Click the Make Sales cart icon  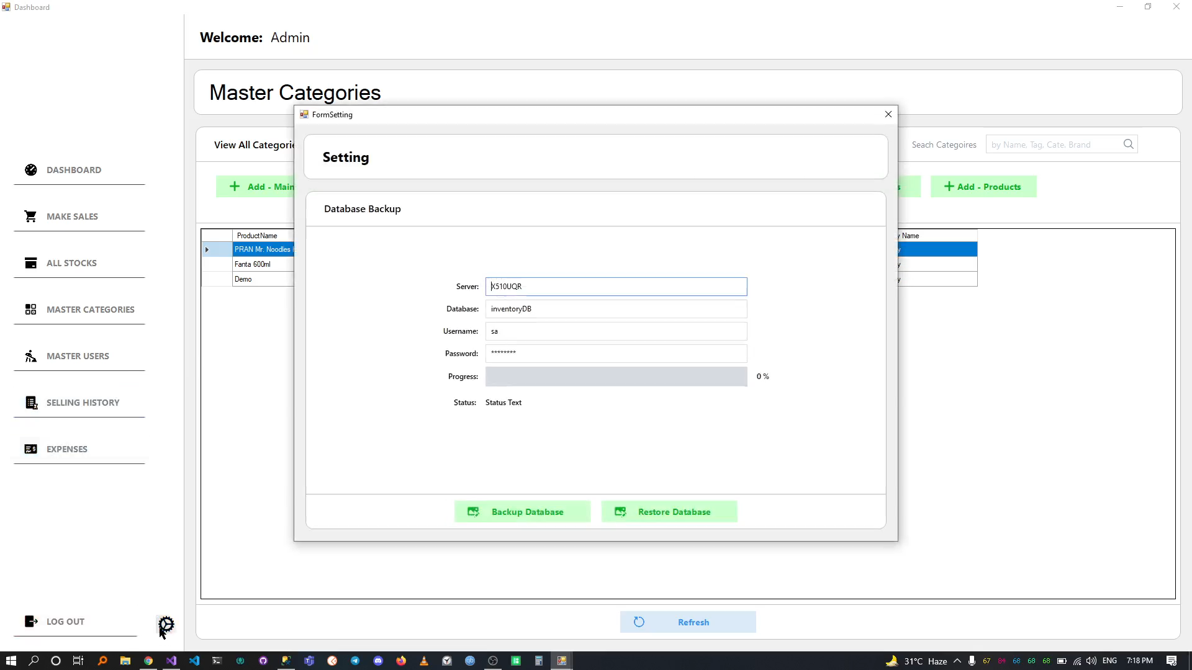click(30, 217)
